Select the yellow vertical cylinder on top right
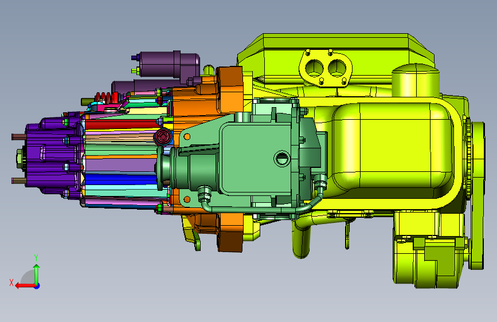This screenshot has height=322, width=497. pos(416,80)
